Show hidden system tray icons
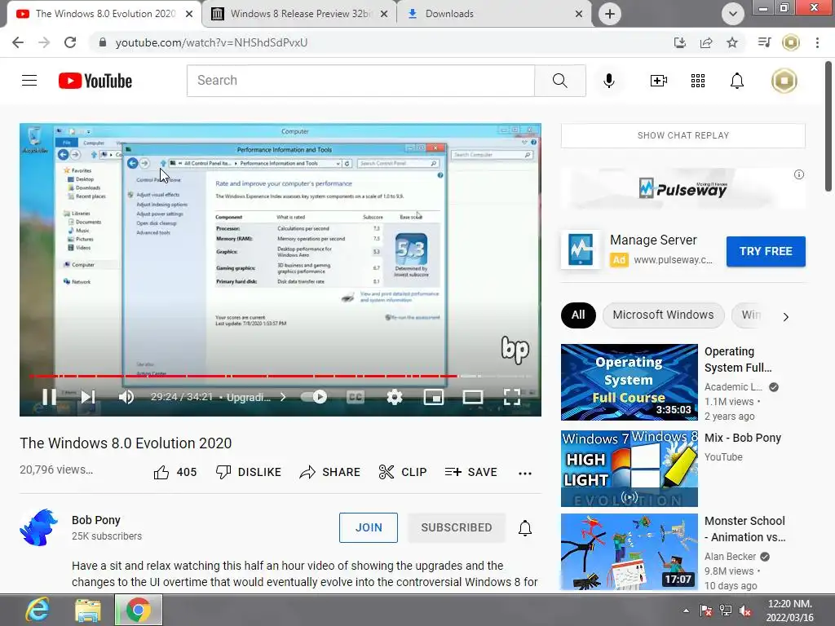This screenshot has height=626, width=835. tap(686, 611)
